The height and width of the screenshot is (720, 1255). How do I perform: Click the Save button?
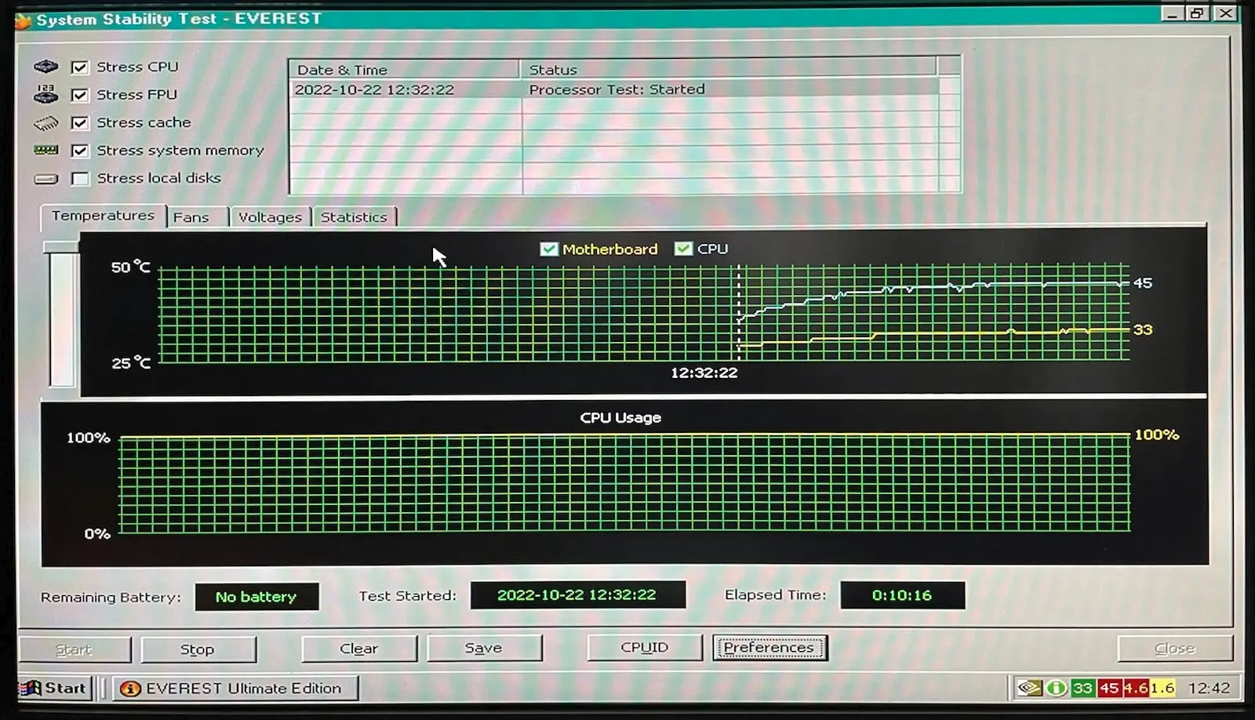coord(484,648)
